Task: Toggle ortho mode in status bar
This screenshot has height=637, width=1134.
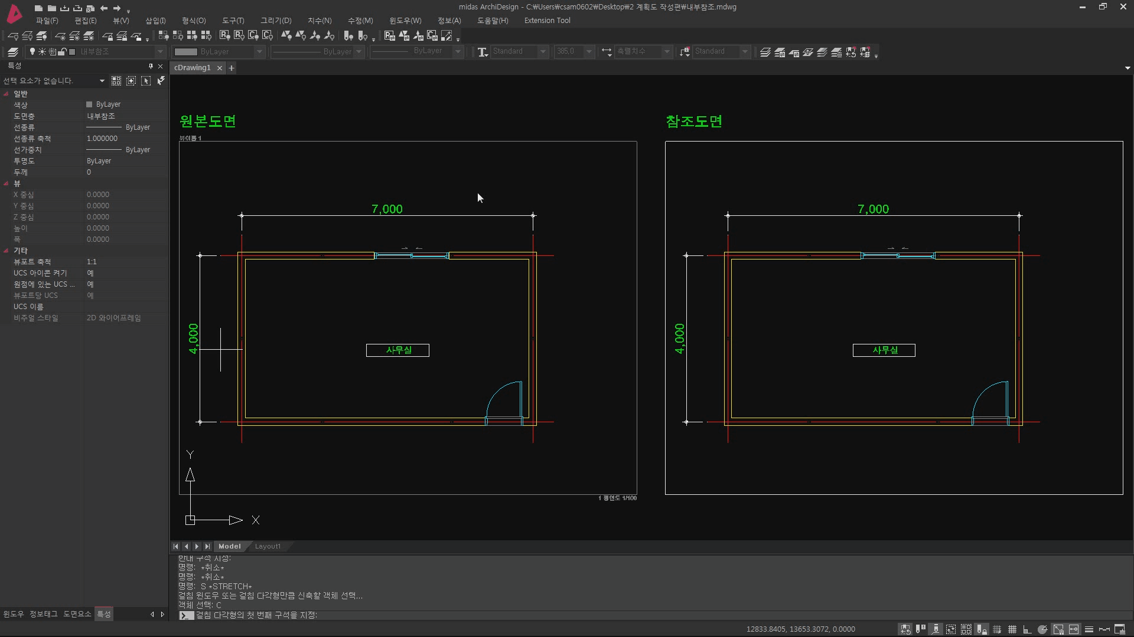Action: [x=1028, y=629]
